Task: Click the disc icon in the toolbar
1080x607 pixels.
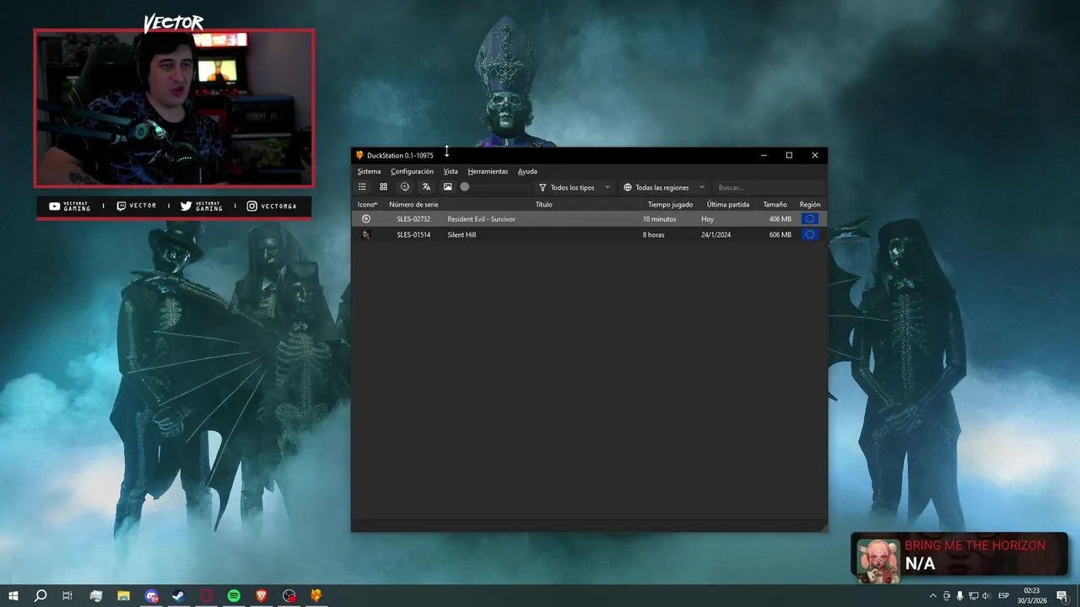Action: (404, 187)
